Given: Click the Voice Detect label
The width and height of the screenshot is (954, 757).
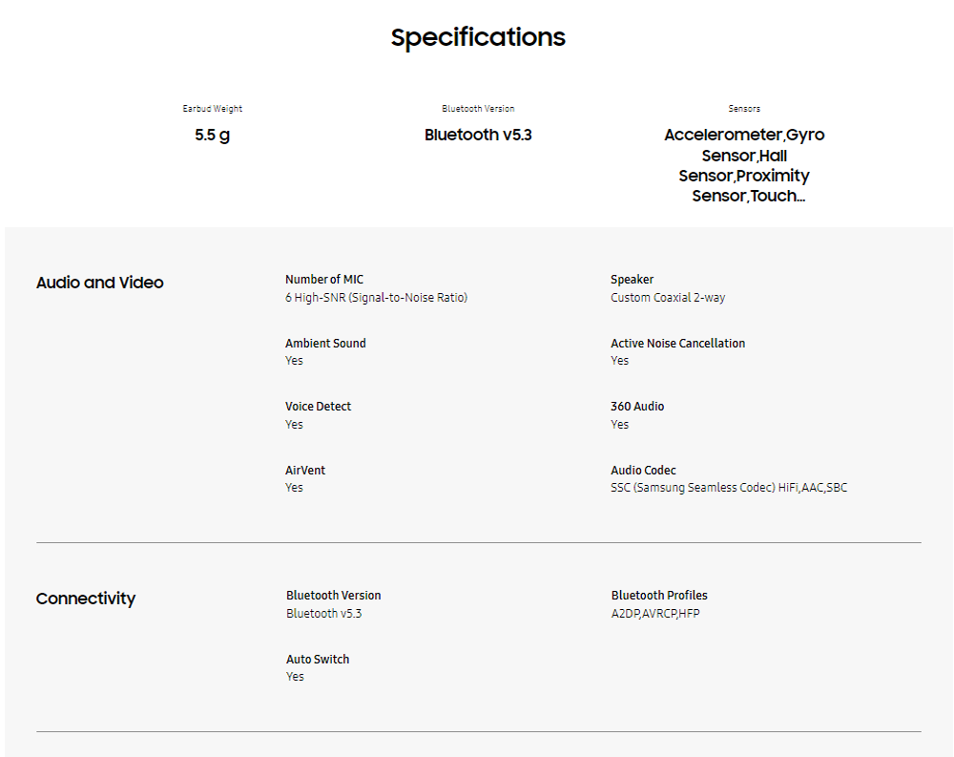Looking at the screenshot, I should point(319,407).
